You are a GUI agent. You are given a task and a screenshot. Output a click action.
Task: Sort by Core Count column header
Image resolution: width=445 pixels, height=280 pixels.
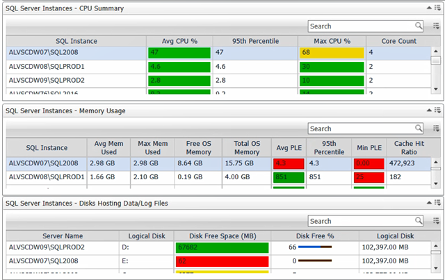(398, 41)
